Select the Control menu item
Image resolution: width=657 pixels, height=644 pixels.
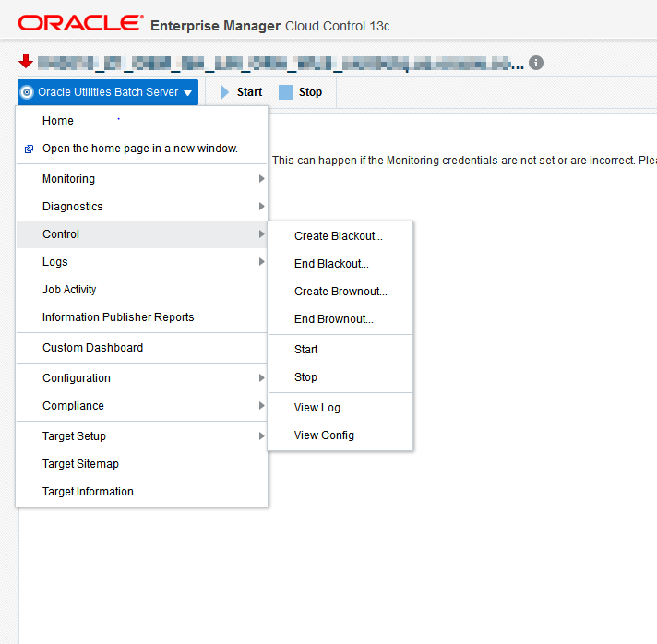[x=141, y=234]
